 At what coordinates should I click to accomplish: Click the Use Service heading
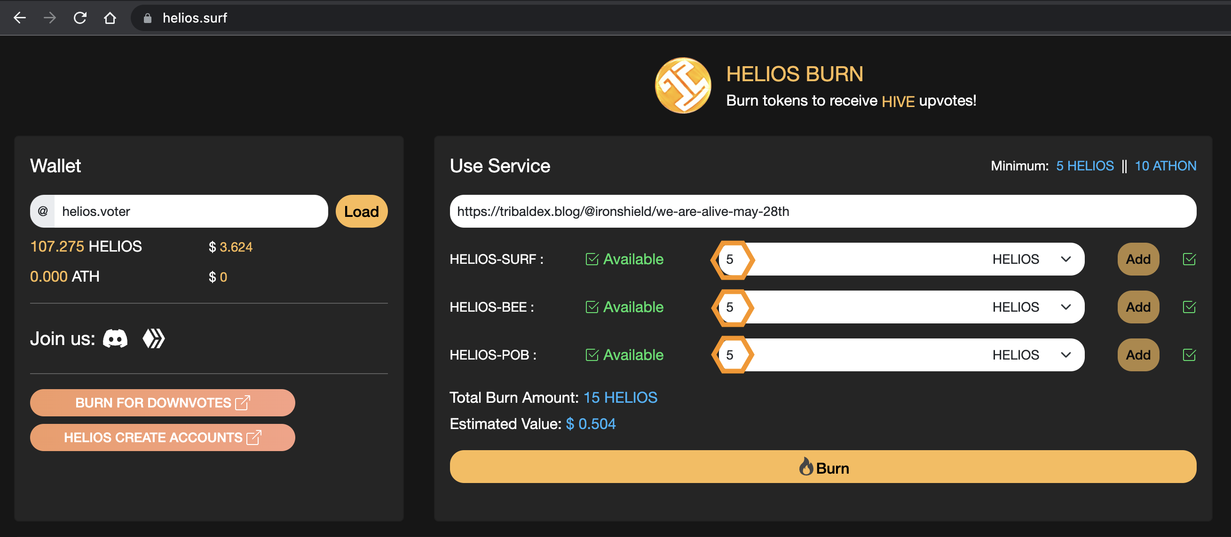coord(500,166)
